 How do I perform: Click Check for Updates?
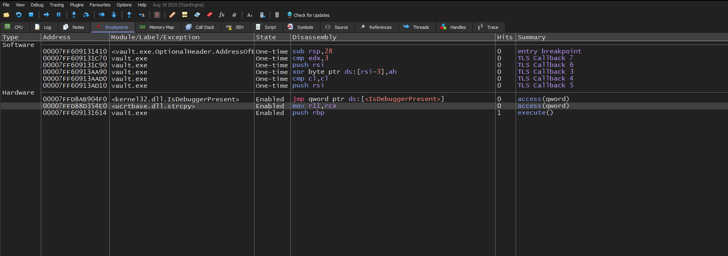[308, 15]
